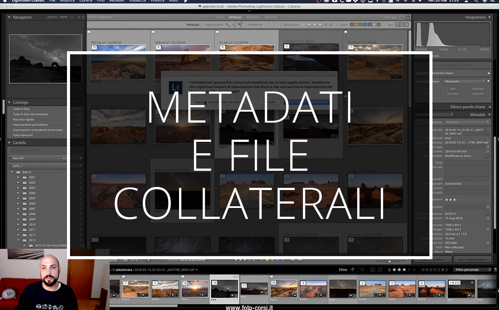Switch to the Attributo filter tab
The image size is (499, 310).
(235, 17)
